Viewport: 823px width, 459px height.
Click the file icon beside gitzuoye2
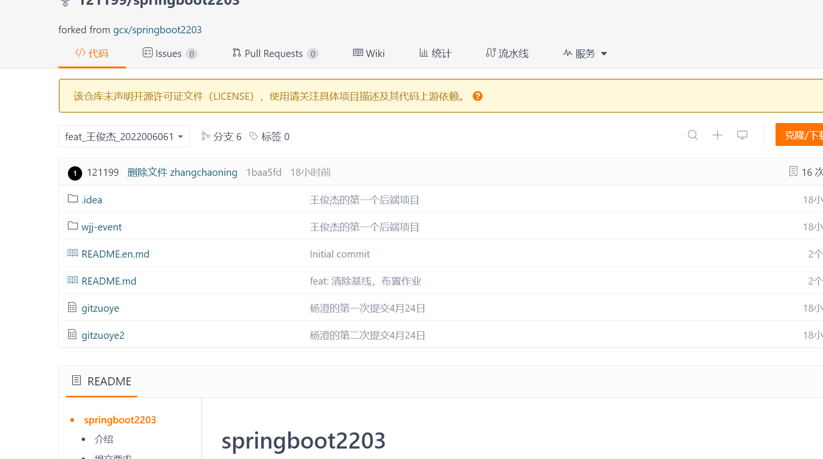(72, 335)
